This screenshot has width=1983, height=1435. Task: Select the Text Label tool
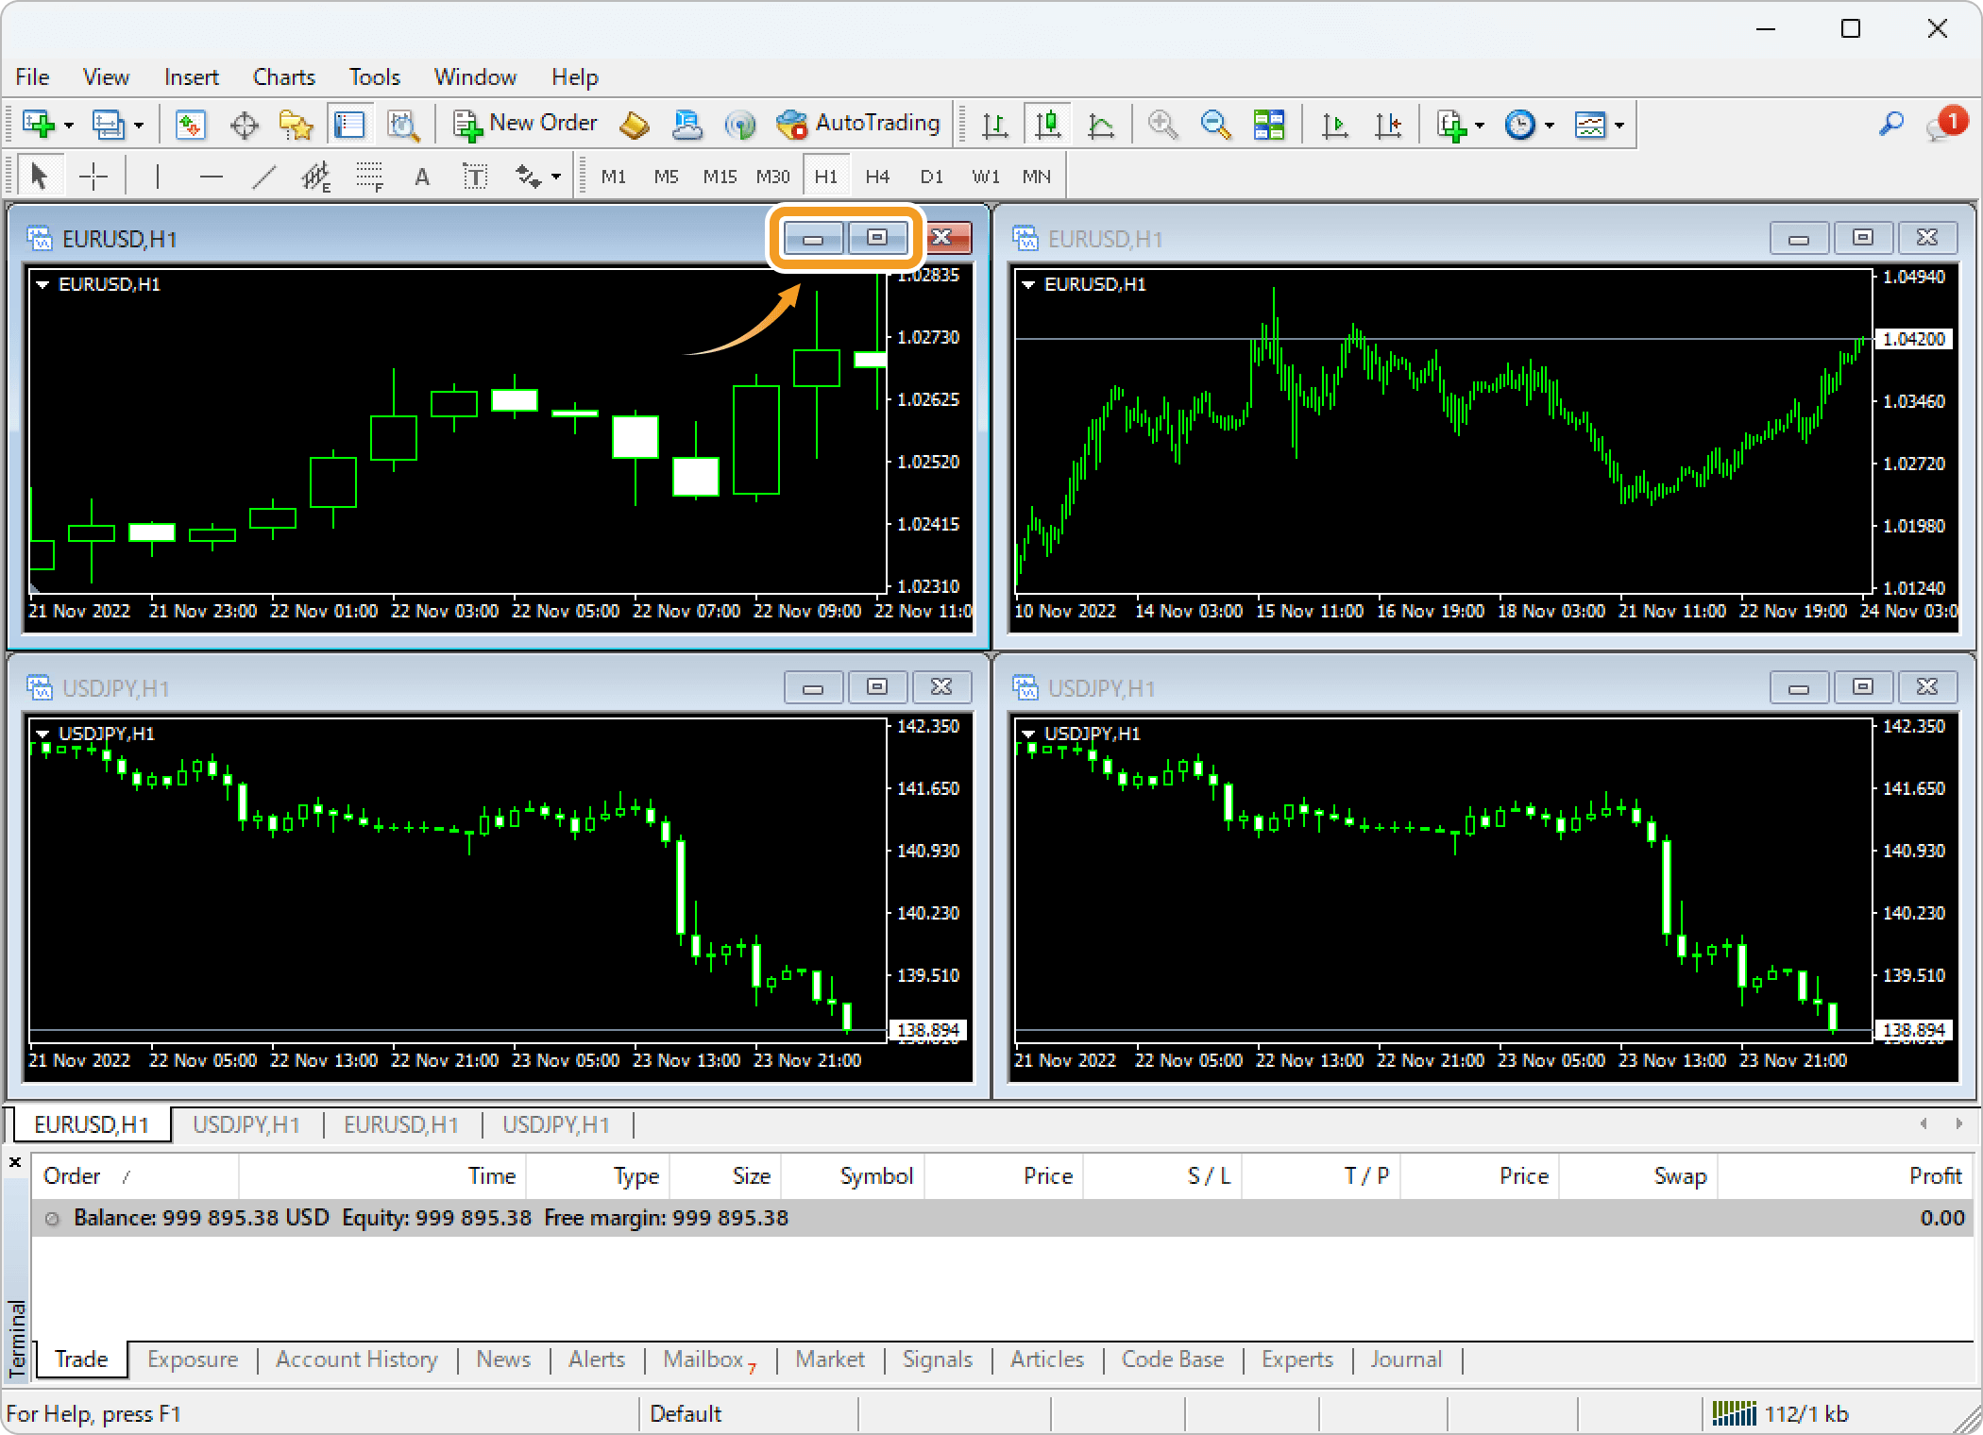[475, 177]
